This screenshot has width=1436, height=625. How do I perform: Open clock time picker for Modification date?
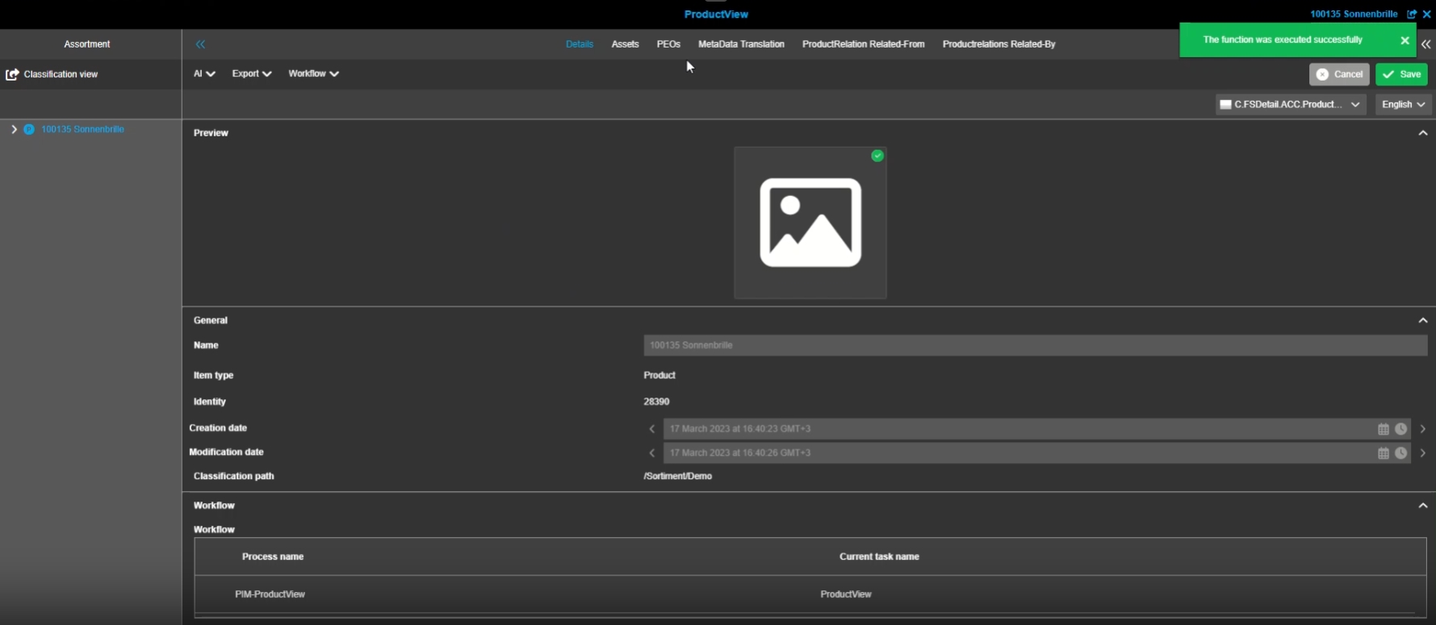click(x=1400, y=453)
